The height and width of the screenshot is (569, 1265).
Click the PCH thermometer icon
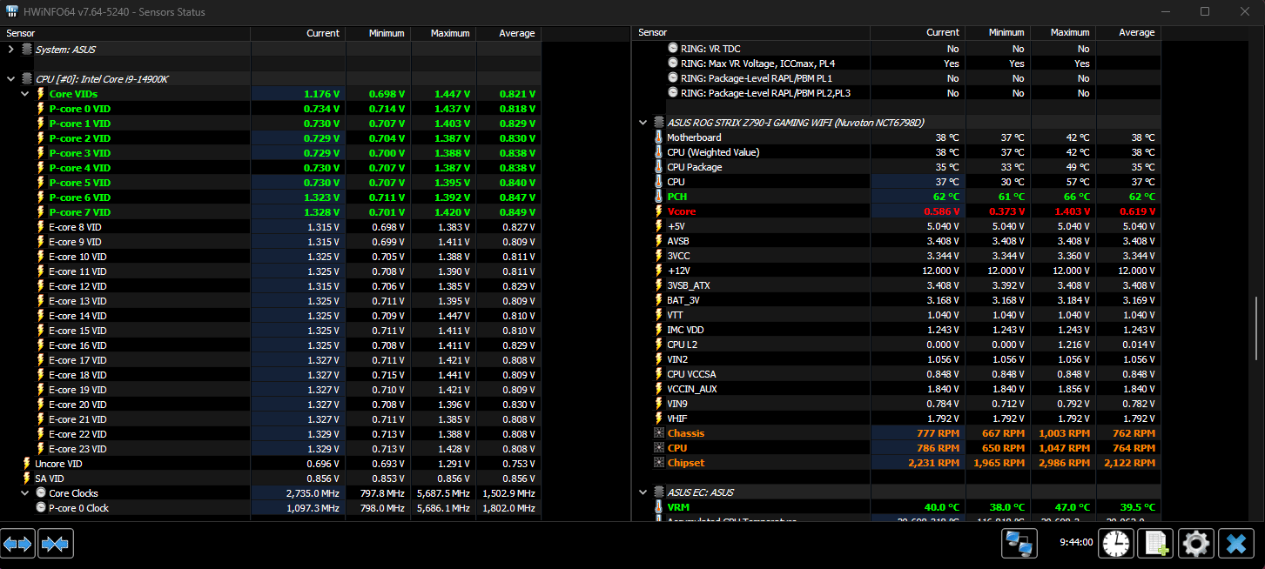click(659, 197)
